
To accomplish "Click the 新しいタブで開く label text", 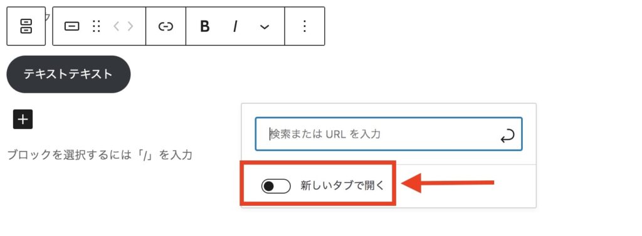I will 343,186.
